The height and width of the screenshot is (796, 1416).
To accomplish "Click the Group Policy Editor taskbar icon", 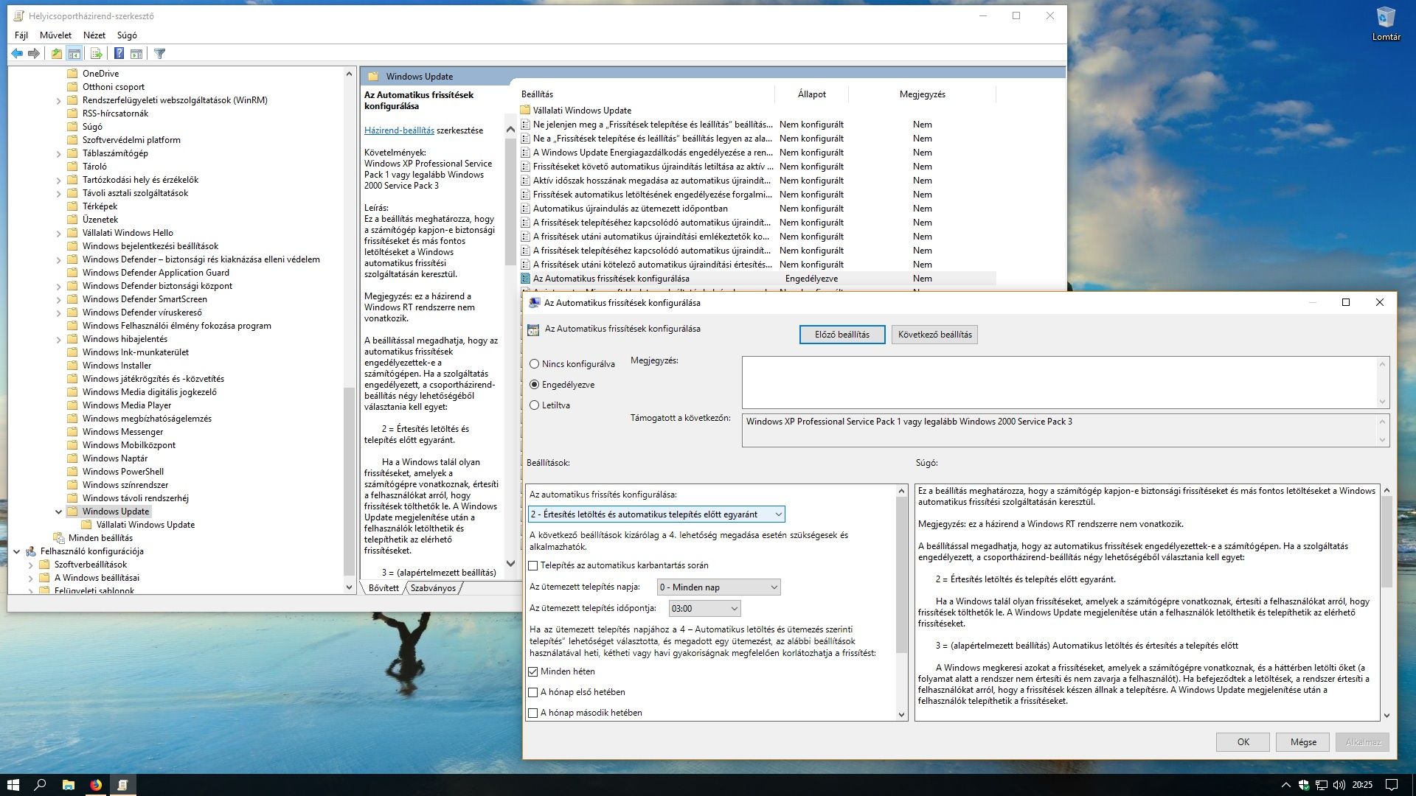I will 123,784.
